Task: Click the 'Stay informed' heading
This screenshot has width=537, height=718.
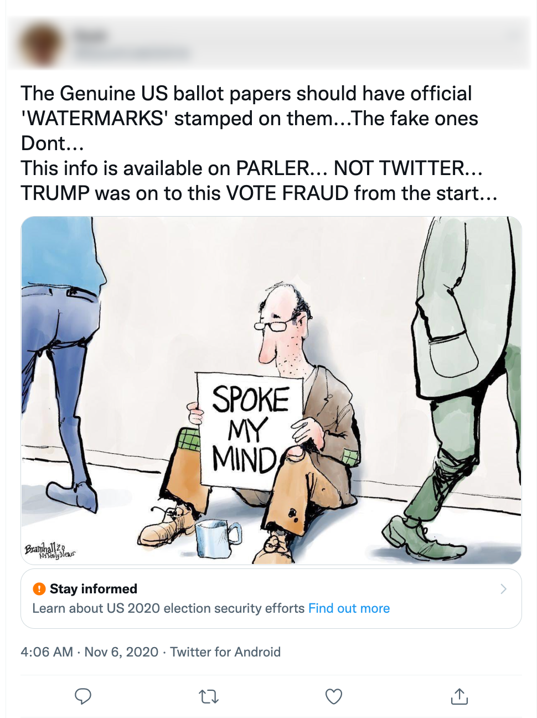Action: point(94,589)
